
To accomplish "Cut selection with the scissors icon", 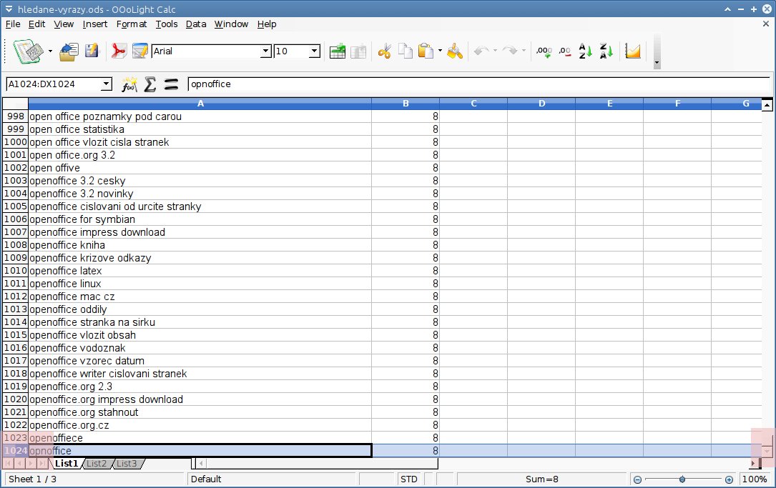I will point(384,51).
